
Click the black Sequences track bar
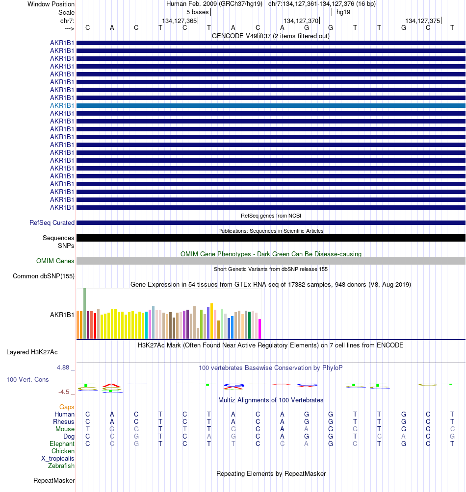271,238
